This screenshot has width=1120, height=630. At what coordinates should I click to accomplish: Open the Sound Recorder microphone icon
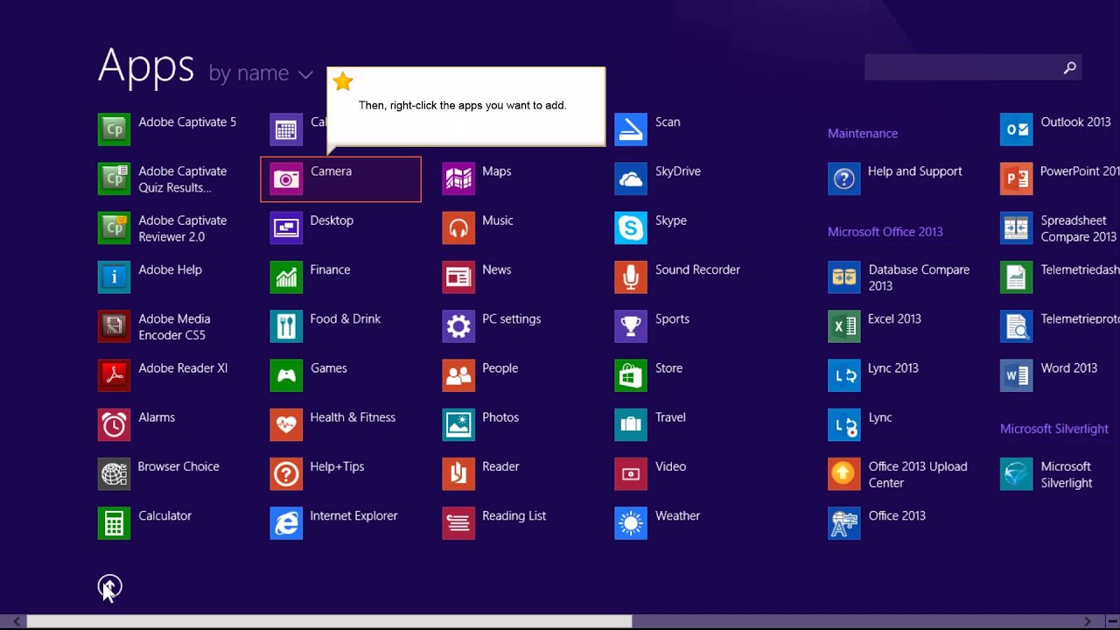point(631,277)
